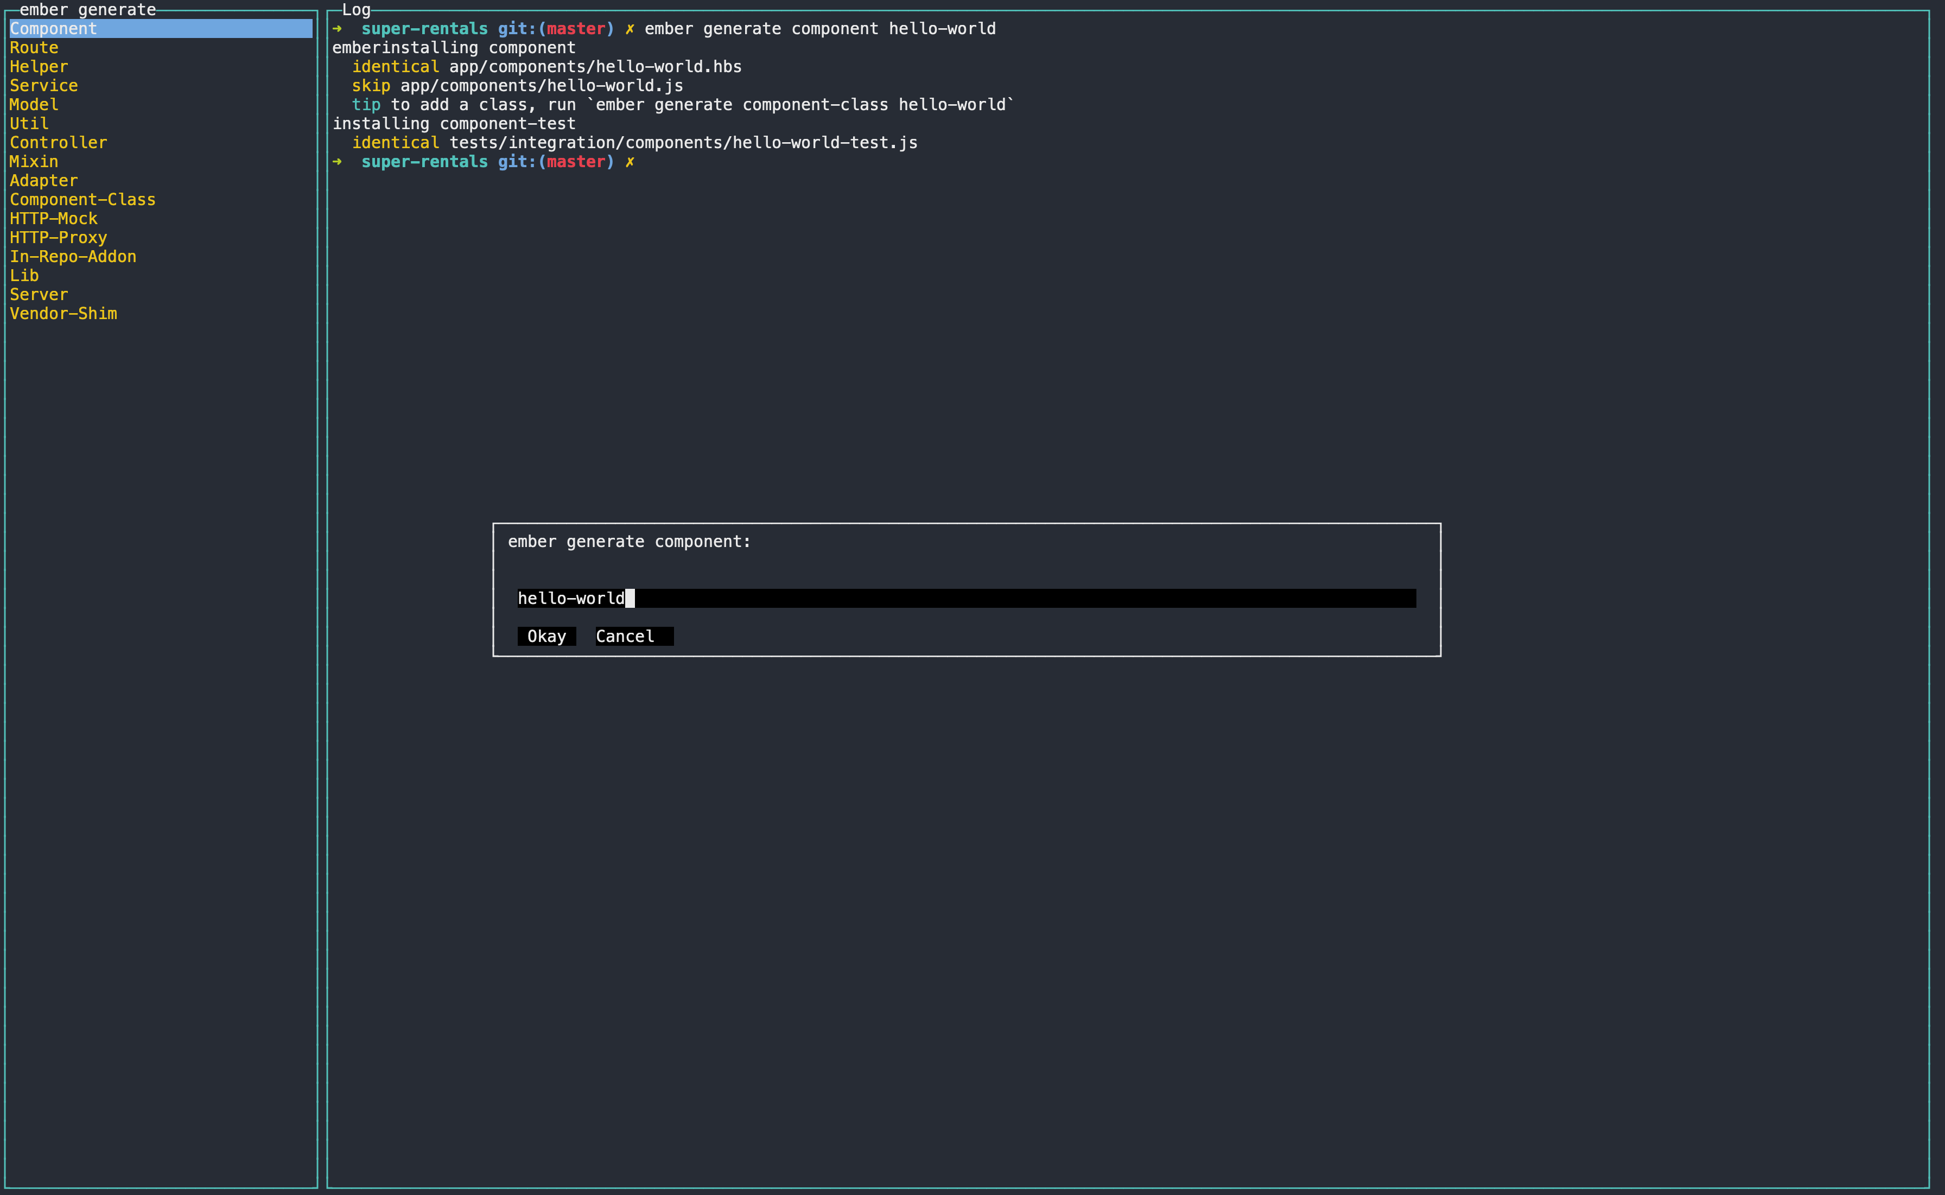This screenshot has width=1945, height=1195.
Task: Choose Server in the generate list
Action: [x=39, y=294]
